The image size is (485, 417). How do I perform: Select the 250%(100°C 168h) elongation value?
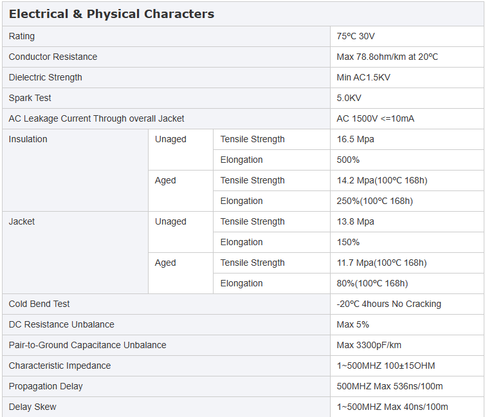coord(374,201)
